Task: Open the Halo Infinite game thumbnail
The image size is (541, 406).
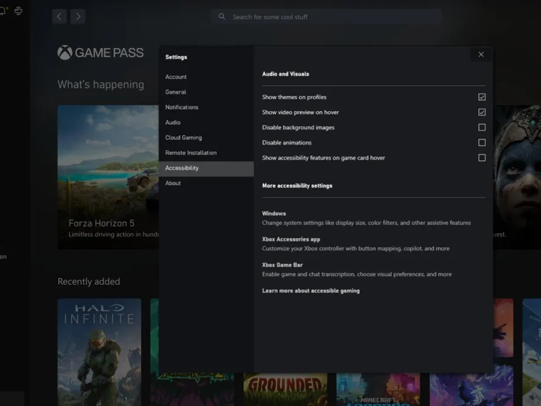Action: coord(99,352)
